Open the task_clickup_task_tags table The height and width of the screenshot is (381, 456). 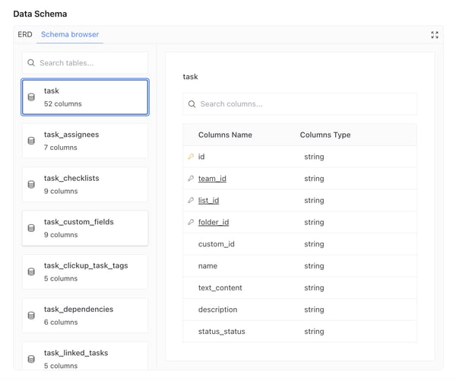point(85,271)
